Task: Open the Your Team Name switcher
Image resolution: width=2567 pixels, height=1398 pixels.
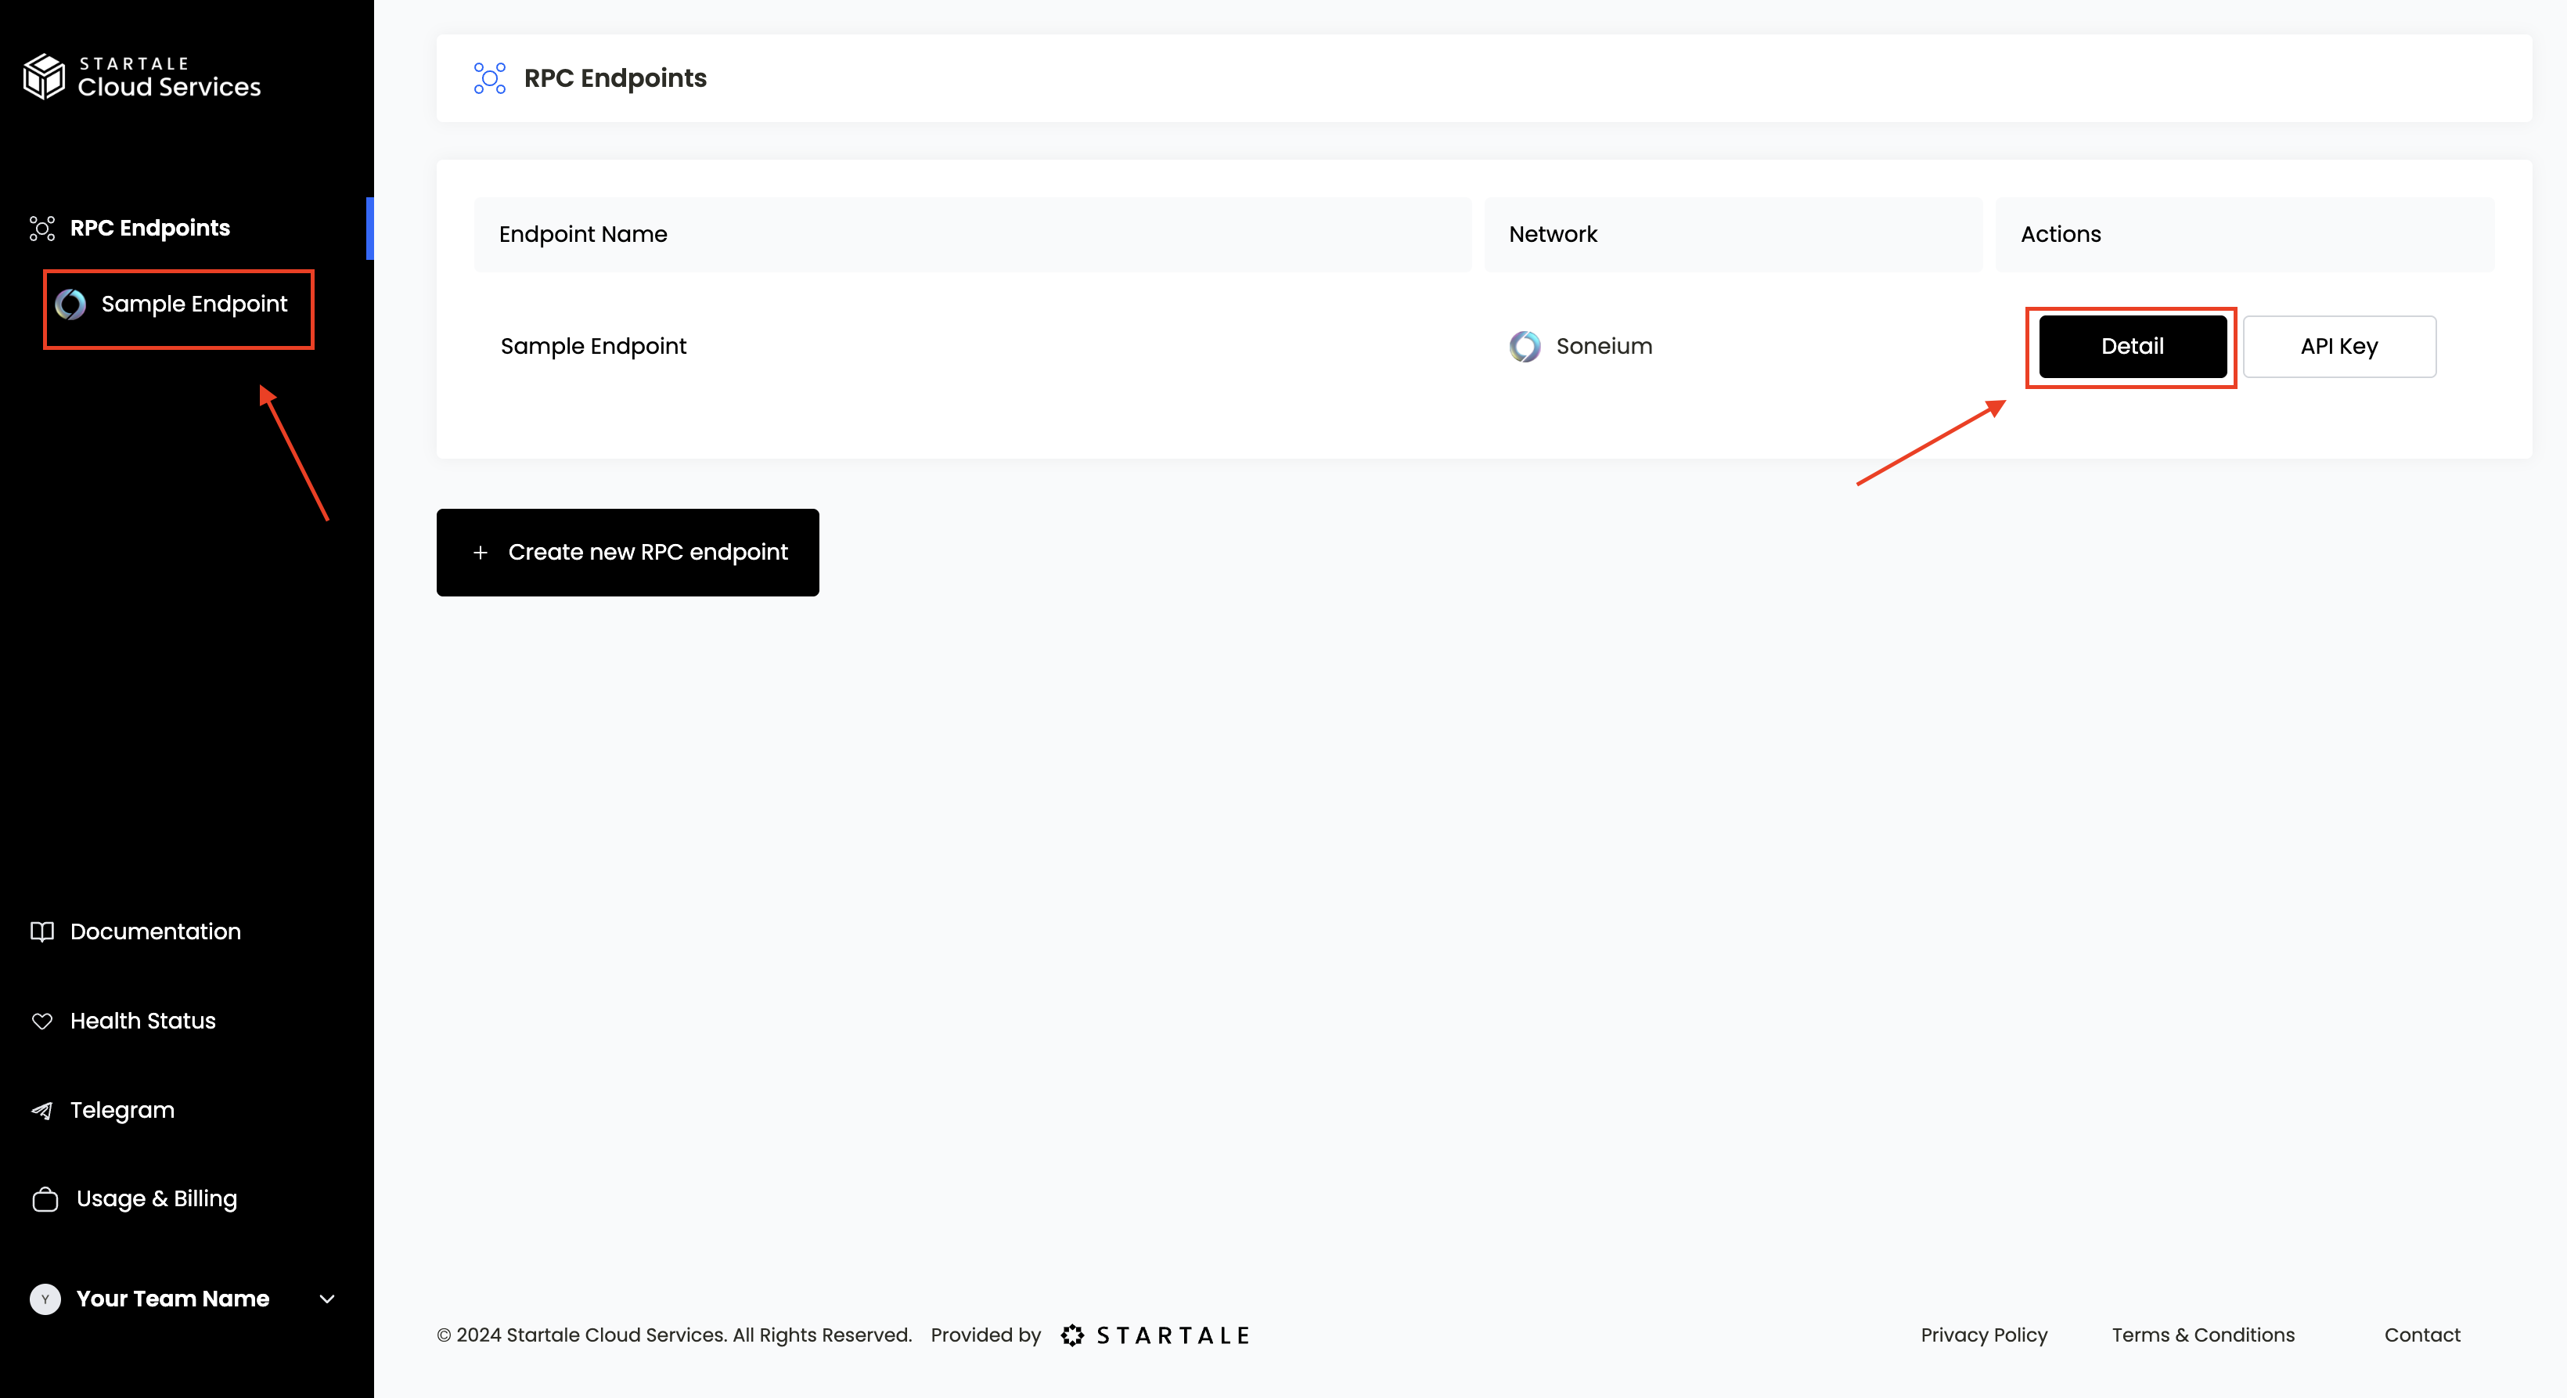Action: coord(172,1299)
